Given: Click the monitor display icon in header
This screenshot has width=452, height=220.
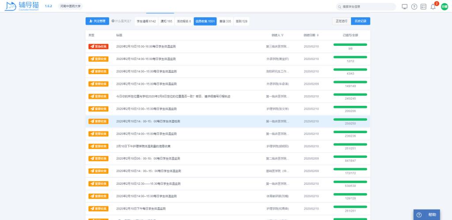Looking at the screenshot, I should pyautogui.click(x=405, y=7).
